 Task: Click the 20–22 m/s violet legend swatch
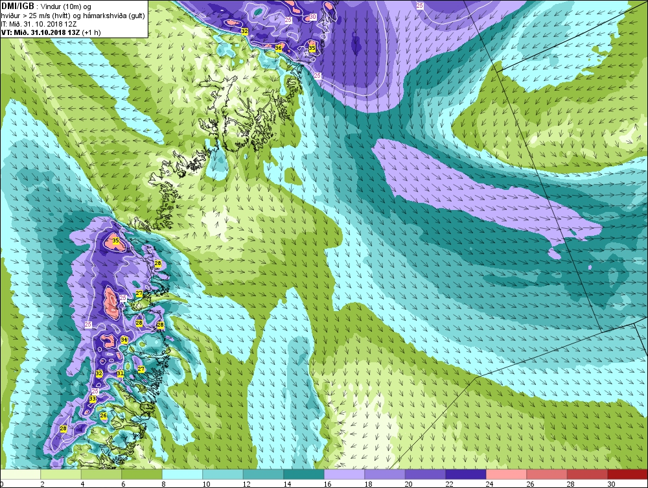pyautogui.click(x=425, y=474)
